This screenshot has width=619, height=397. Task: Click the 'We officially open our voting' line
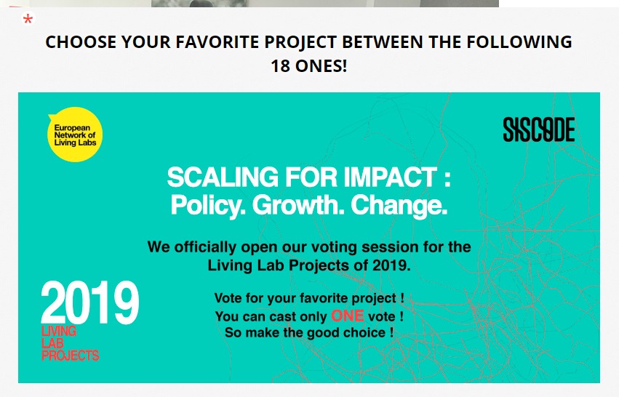pos(308,247)
